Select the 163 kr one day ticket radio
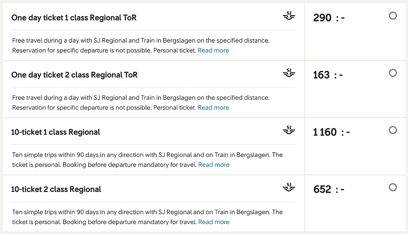 point(393,73)
